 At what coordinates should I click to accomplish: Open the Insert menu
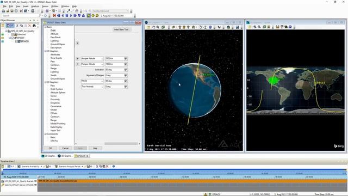[x=26, y=6]
